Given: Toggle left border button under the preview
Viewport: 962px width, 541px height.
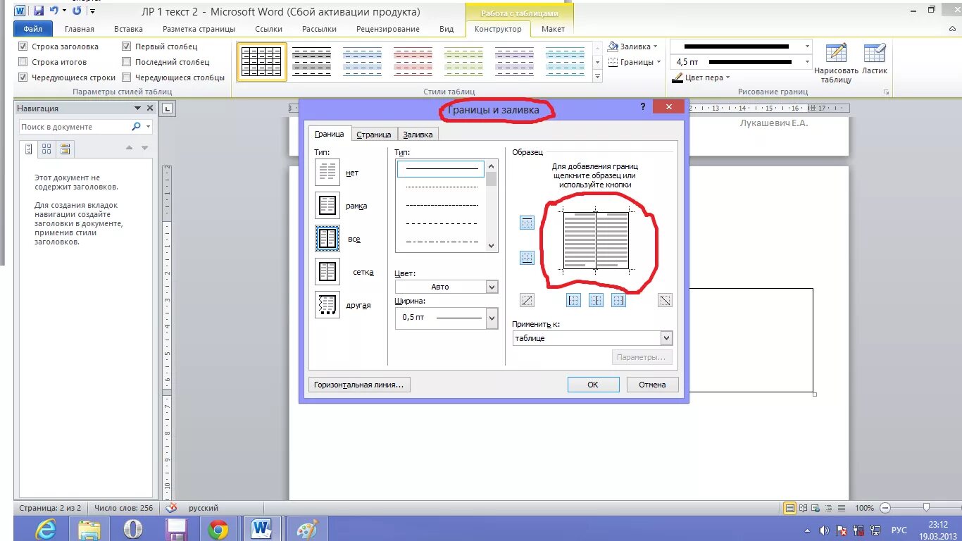Looking at the screenshot, I should click(574, 300).
